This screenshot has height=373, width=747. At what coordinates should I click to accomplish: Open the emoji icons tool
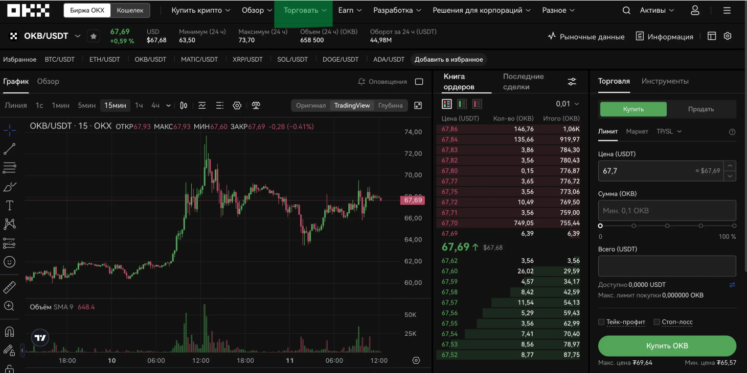point(10,262)
